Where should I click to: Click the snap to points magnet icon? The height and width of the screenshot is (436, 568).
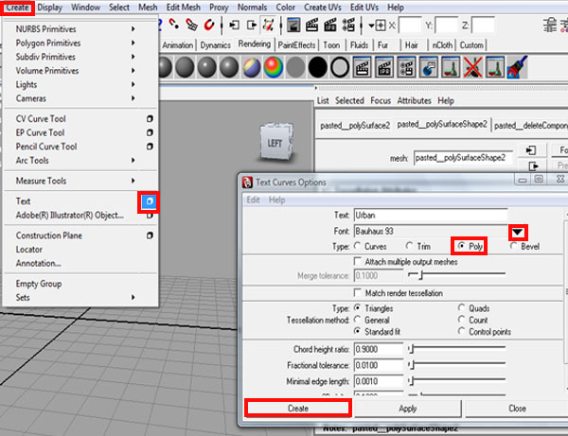(x=174, y=25)
